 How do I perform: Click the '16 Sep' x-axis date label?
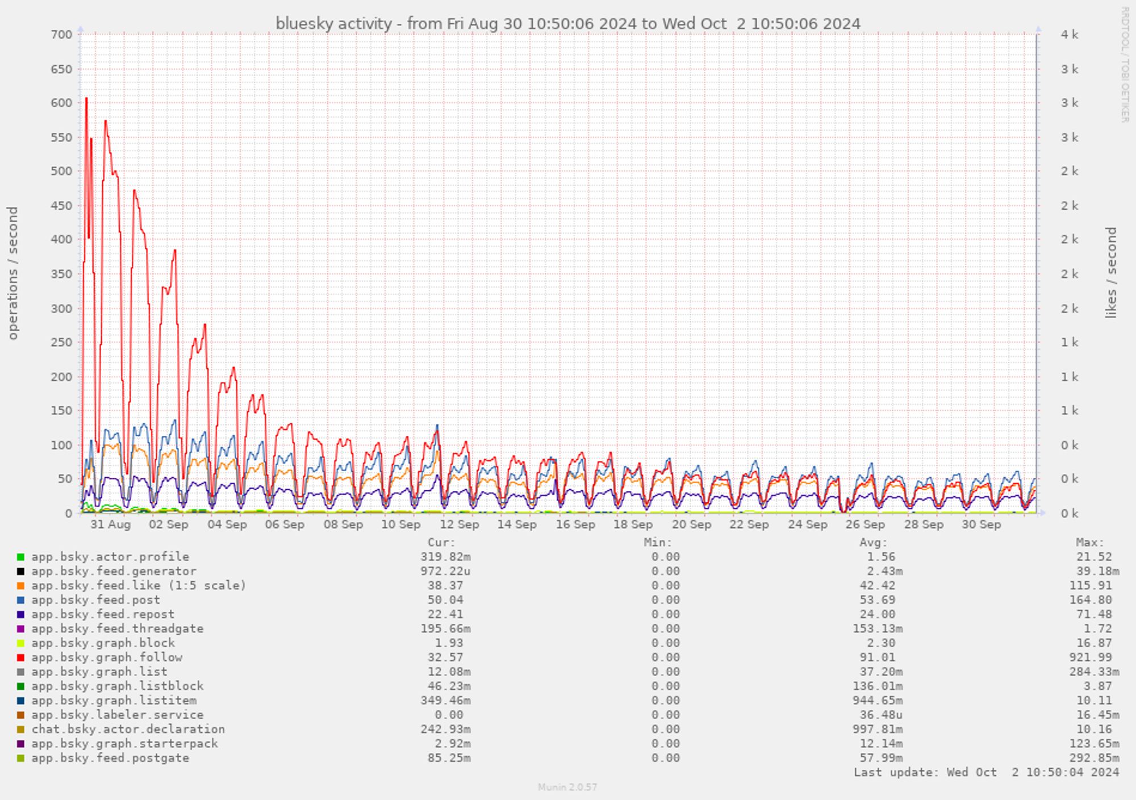tap(575, 524)
